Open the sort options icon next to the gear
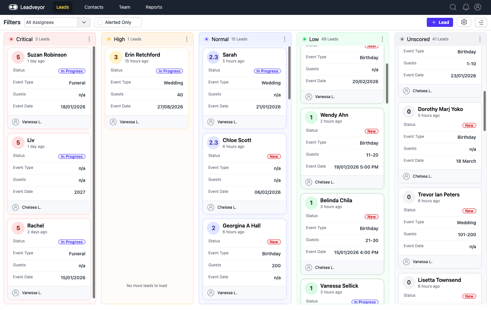The image size is (491, 310). point(481,22)
